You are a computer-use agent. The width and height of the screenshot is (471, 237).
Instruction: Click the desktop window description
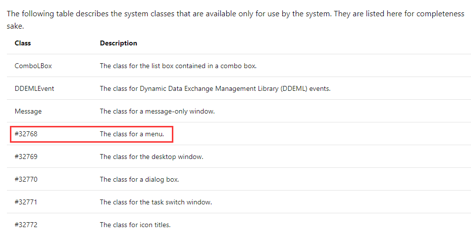[152, 157]
